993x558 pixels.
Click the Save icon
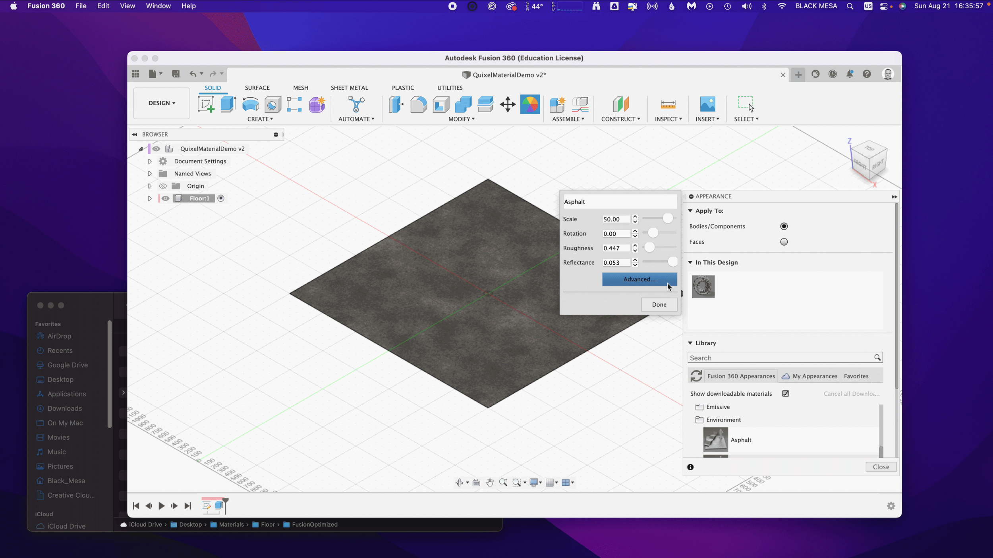tap(176, 74)
